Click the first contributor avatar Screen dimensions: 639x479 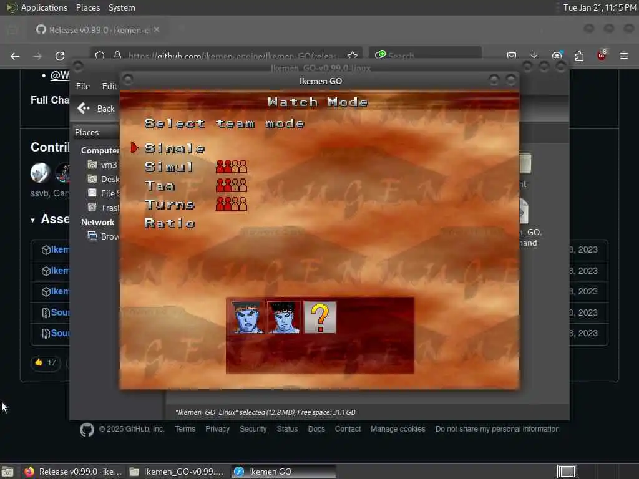(40, 173)
